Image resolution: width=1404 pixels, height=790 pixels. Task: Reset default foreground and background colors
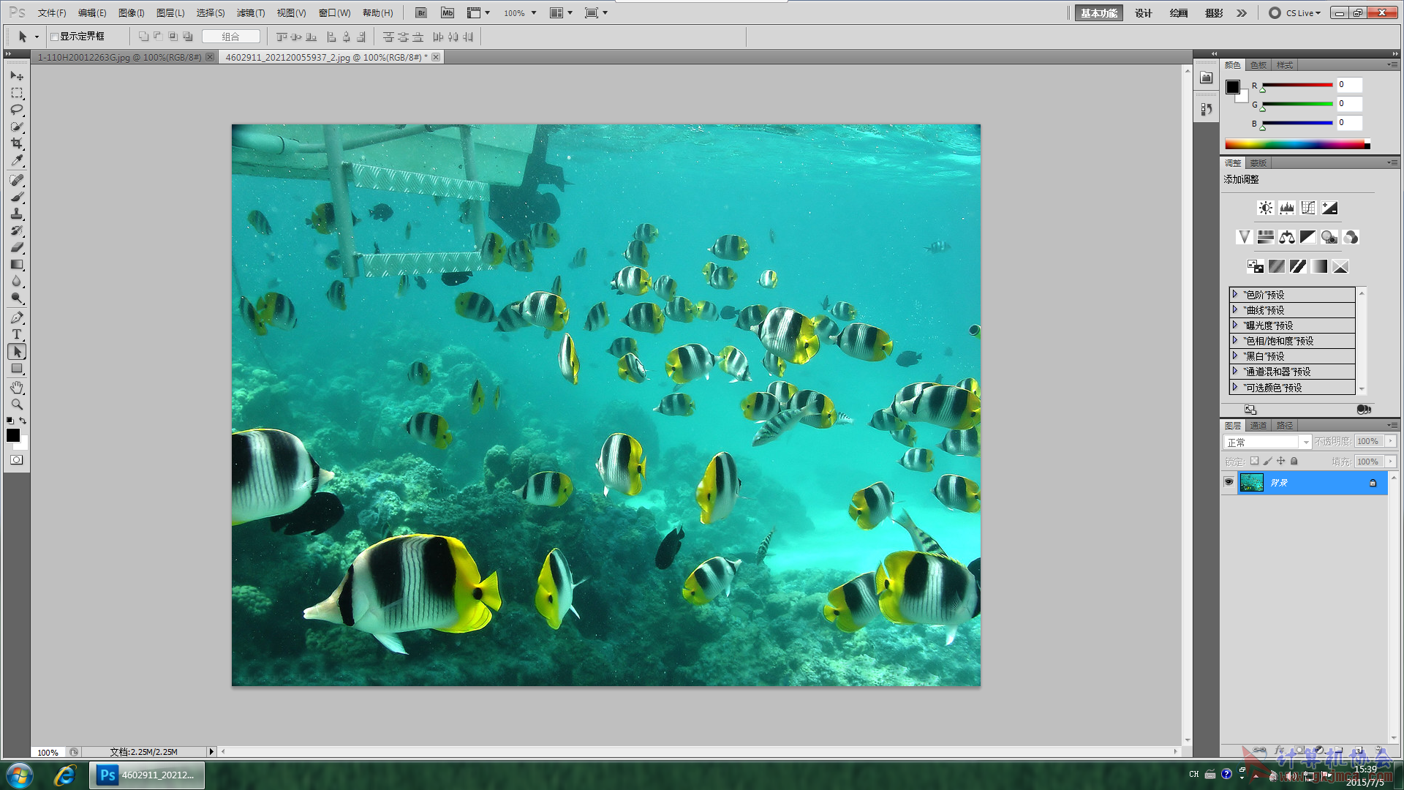pyautogui.click(x=10, y=421)
